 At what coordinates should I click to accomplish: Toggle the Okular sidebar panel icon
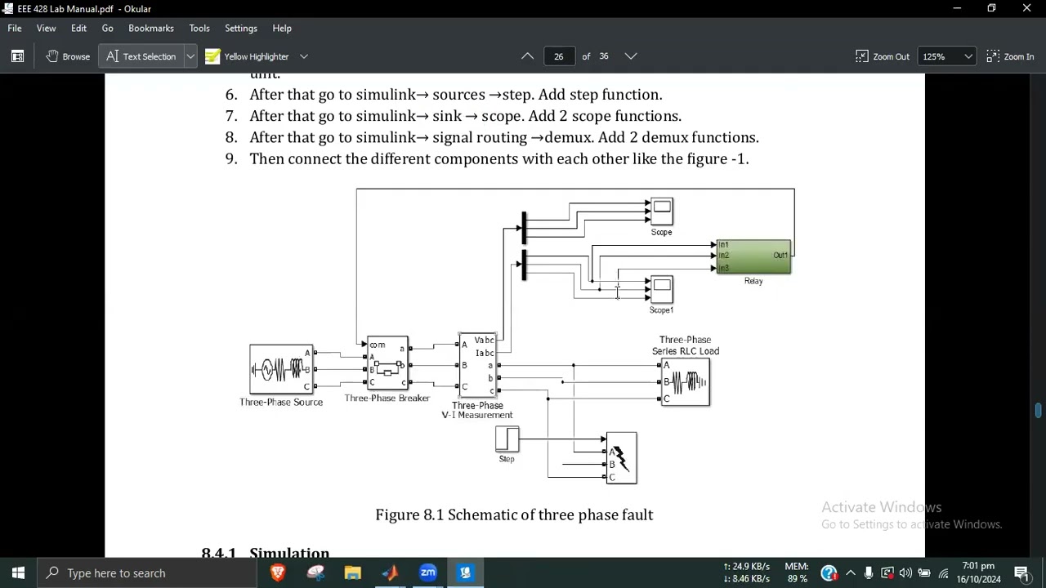17,56
